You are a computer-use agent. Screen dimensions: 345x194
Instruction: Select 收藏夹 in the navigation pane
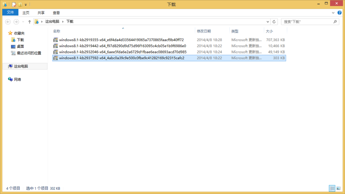coord(19,33)
